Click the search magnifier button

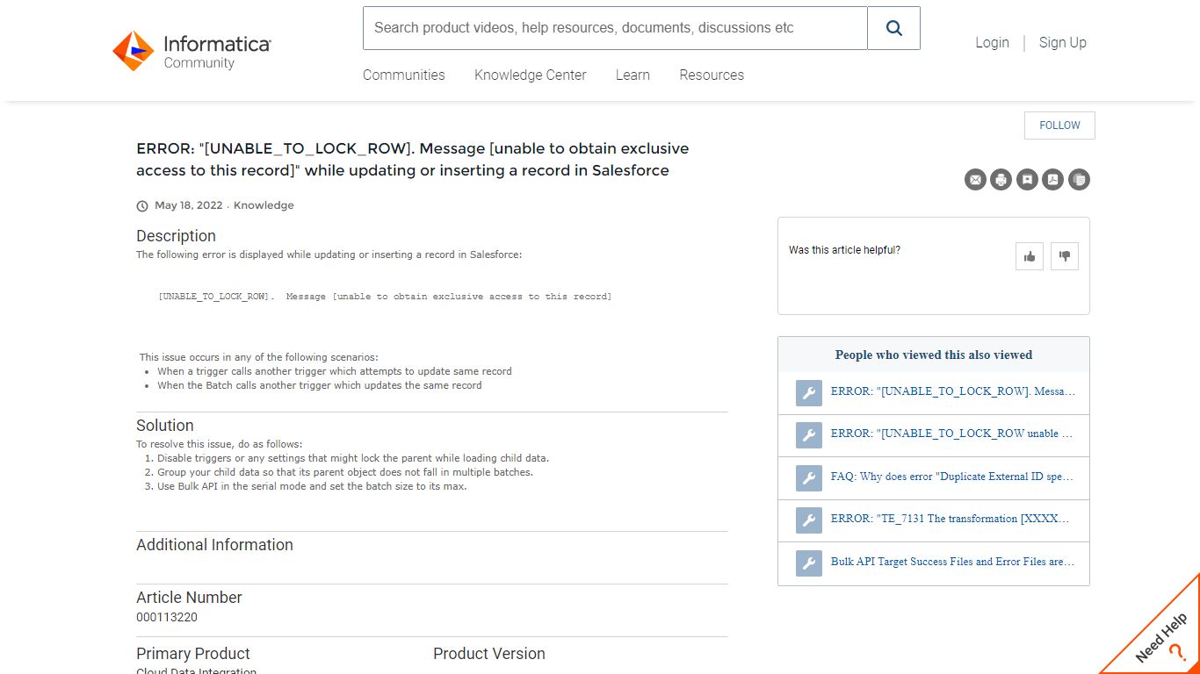coord(893,28)
